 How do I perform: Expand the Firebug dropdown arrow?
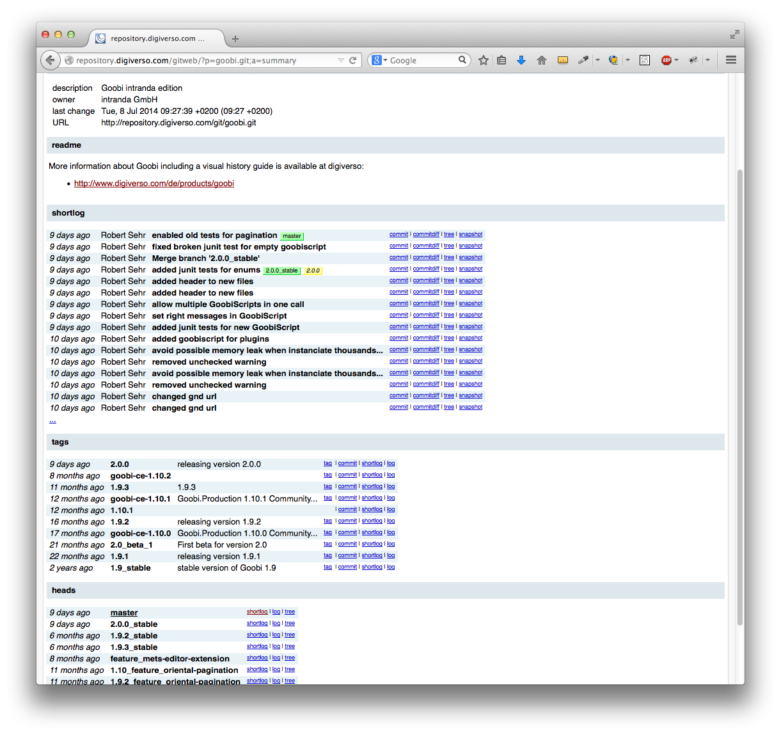pyautogui.click(x=707, y=60)
